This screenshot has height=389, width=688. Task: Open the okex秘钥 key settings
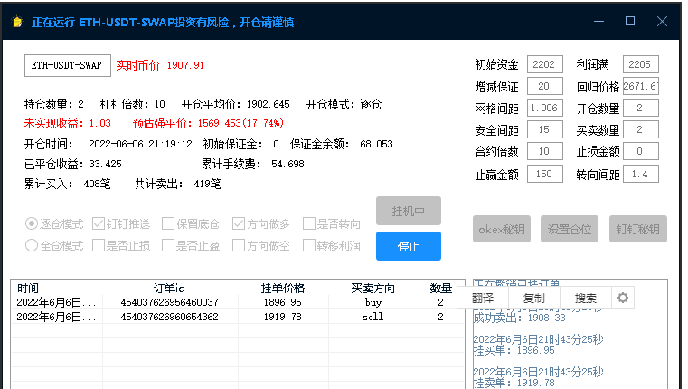point(502,230)
